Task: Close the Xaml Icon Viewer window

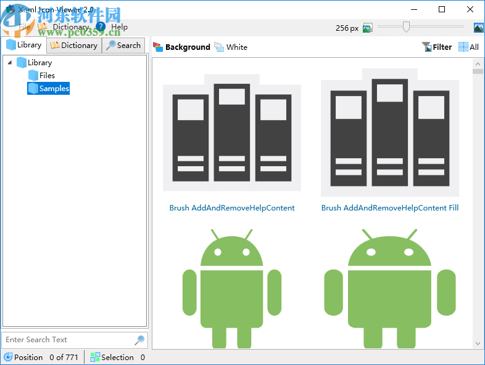Action: (x=470, y=9)
